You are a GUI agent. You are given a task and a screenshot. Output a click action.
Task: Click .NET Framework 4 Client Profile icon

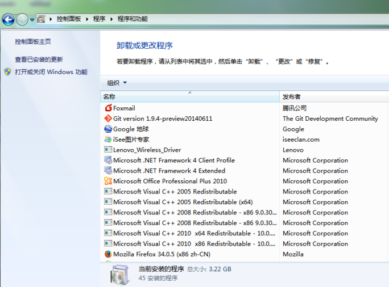coord(108,160)
